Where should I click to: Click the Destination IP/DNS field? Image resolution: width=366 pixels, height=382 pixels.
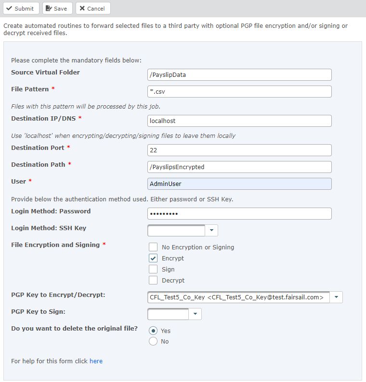tap(239, 121)
